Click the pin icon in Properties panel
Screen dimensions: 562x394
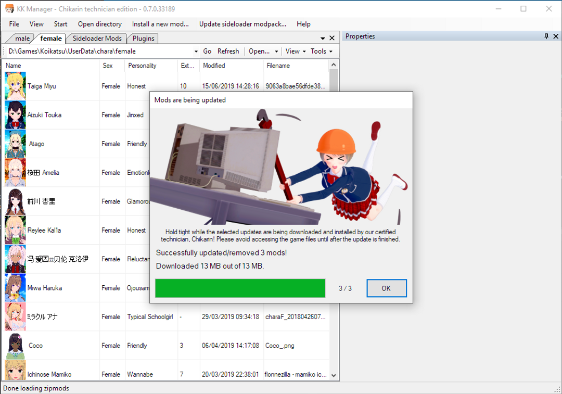pyautogui.click(x=546, y=36)
